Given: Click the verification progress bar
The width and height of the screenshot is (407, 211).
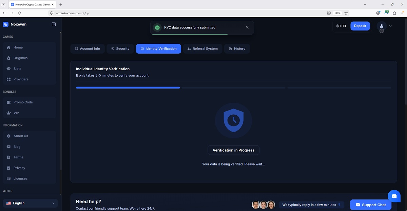Looking at the screenshot, I should coord(233,88).
